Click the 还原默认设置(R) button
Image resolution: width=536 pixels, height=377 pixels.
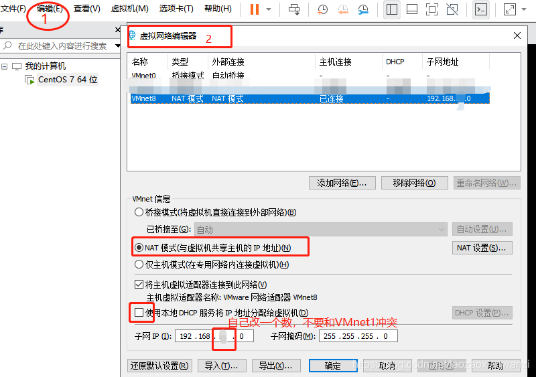click(x=159, y=366)
